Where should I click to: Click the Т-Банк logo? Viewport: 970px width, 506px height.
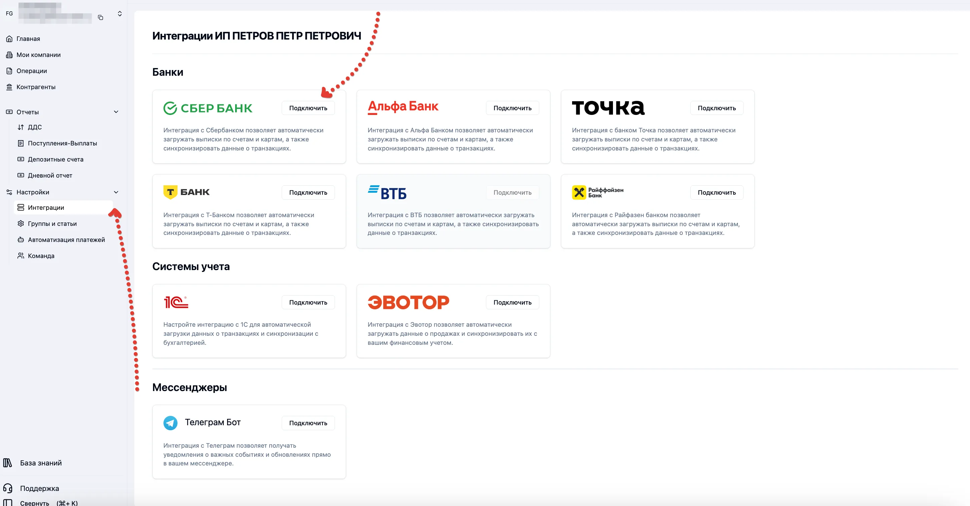pos(186,192)
